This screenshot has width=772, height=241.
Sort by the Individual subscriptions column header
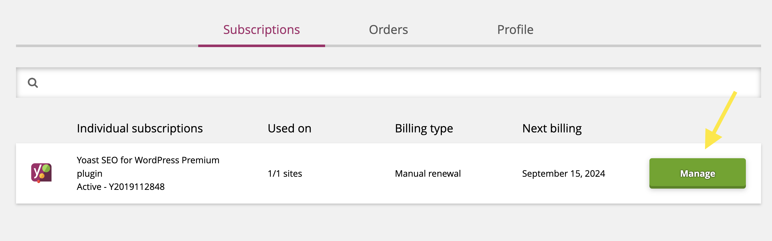tap(140, 128)
